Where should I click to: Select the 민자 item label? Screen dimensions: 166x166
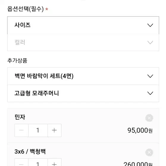(20, 117)
